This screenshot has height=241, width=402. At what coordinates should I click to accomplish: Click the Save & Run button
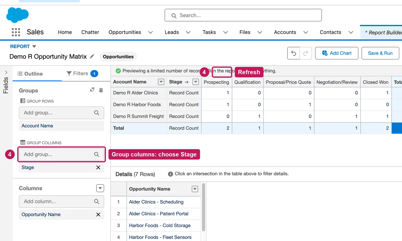[380, 53]
